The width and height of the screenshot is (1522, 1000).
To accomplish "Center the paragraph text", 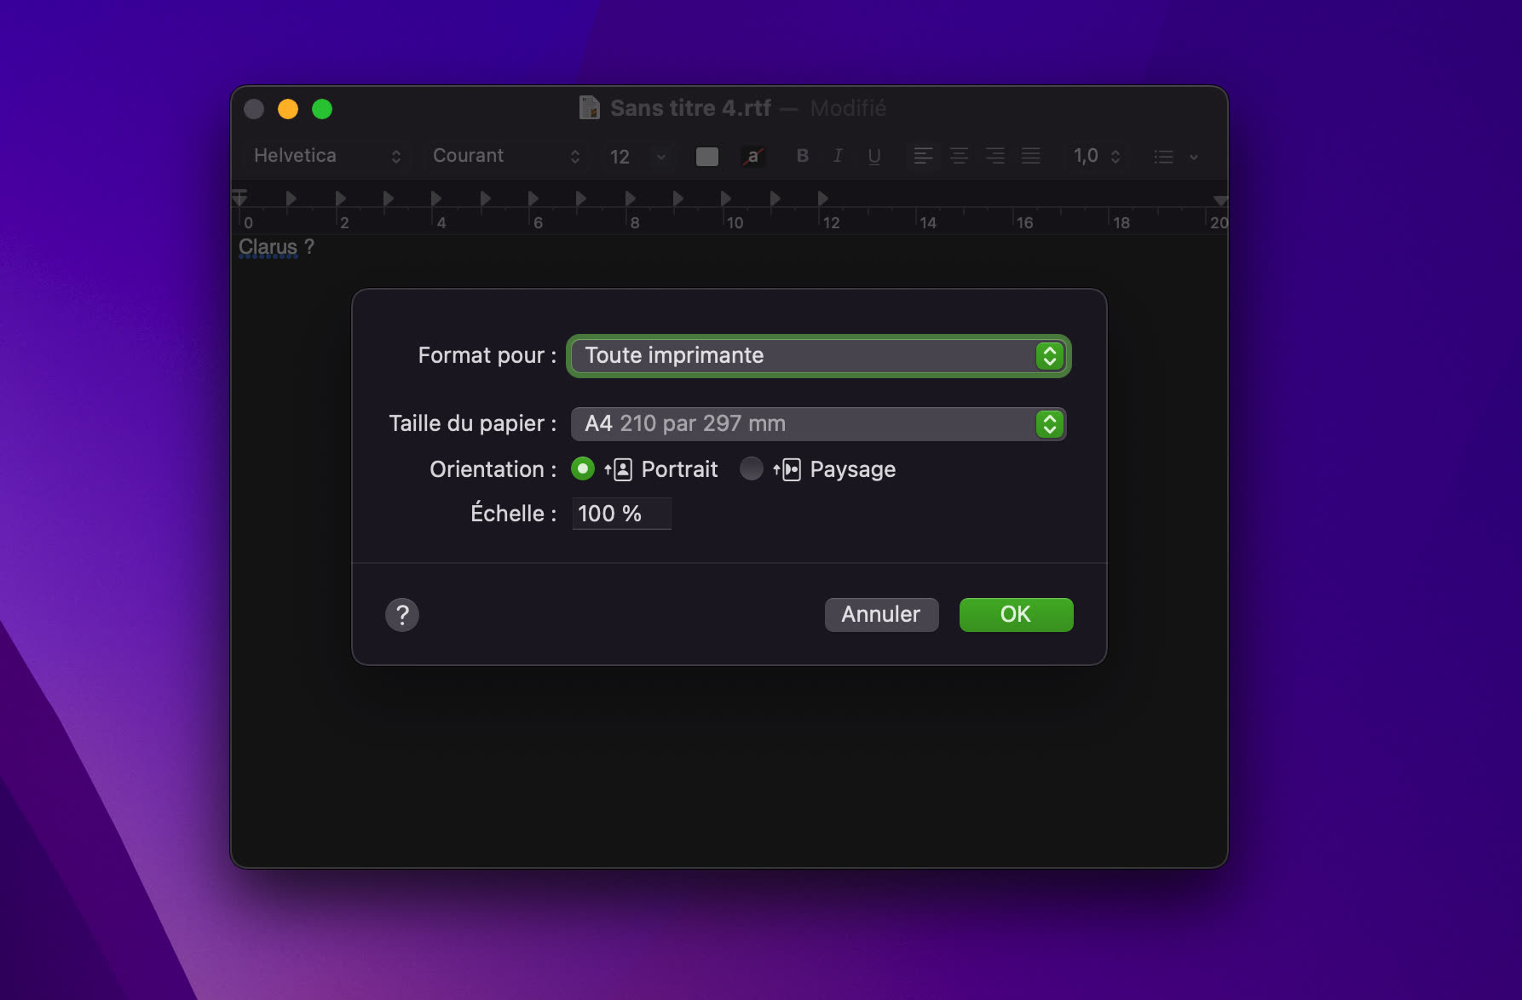I will 959,156.
